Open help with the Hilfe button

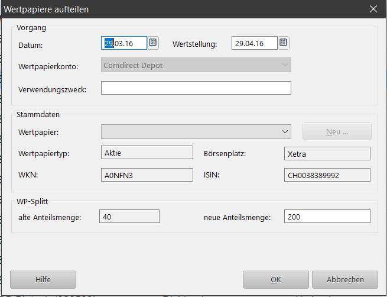[x=43, y=279]
